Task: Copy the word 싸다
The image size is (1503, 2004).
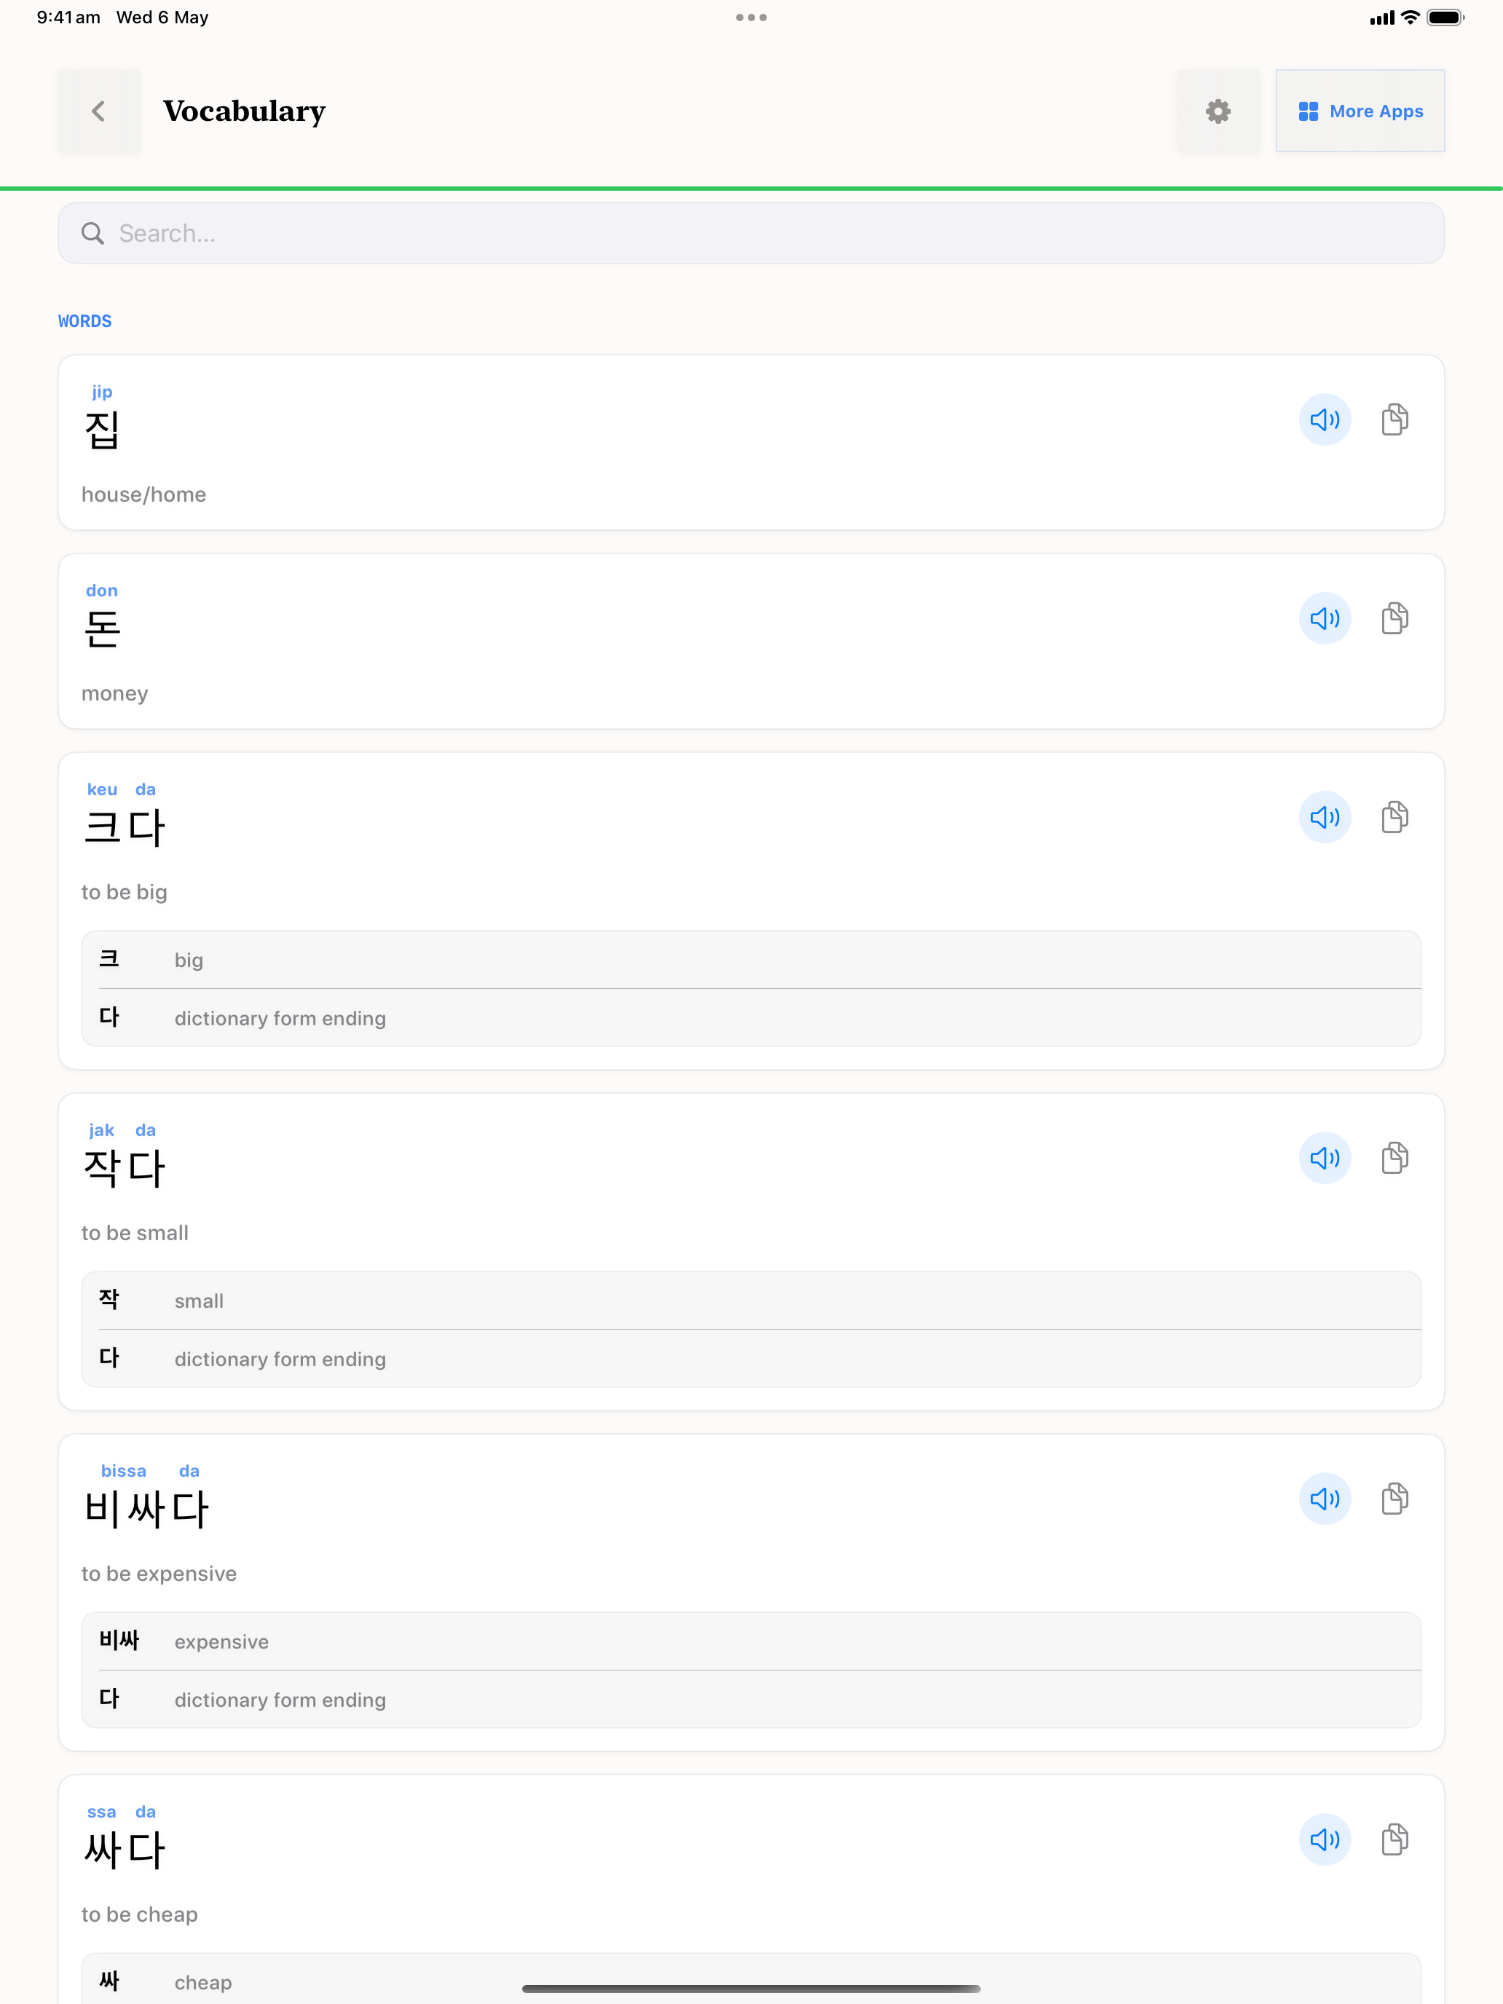Action: point(1394,1839)
